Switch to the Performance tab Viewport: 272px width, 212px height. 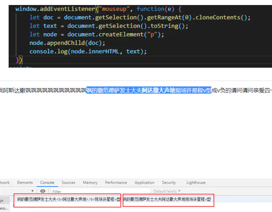[x=116, y=182]
